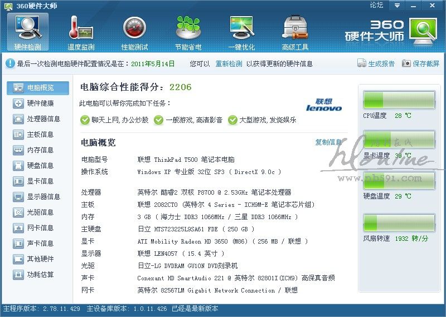
Task: Click 保存截屏 to save screenshot
Action: [x=426, y=64]
